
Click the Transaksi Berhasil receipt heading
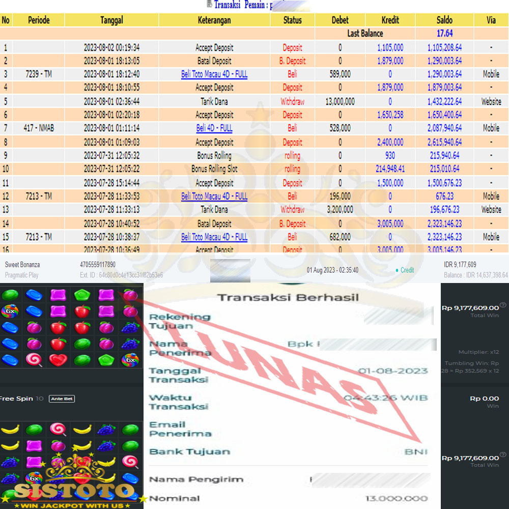pyautogui.click(x=288, y=298)
